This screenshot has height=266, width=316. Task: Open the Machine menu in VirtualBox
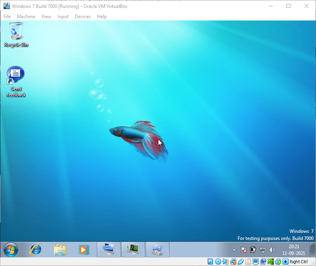pyautogui.click(x=26, y=17)
